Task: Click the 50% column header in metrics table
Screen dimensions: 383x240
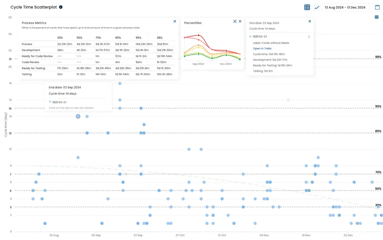Action: pos(79,38)
